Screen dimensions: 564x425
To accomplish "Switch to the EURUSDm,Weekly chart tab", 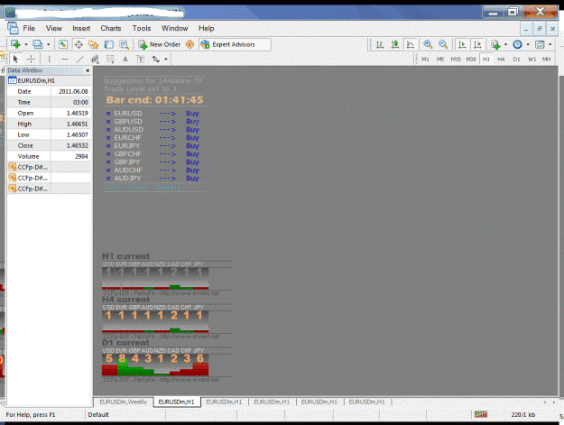I will coord(124,402).
